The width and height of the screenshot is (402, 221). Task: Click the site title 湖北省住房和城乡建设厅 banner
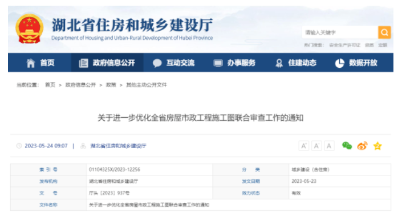coord(132,25)
